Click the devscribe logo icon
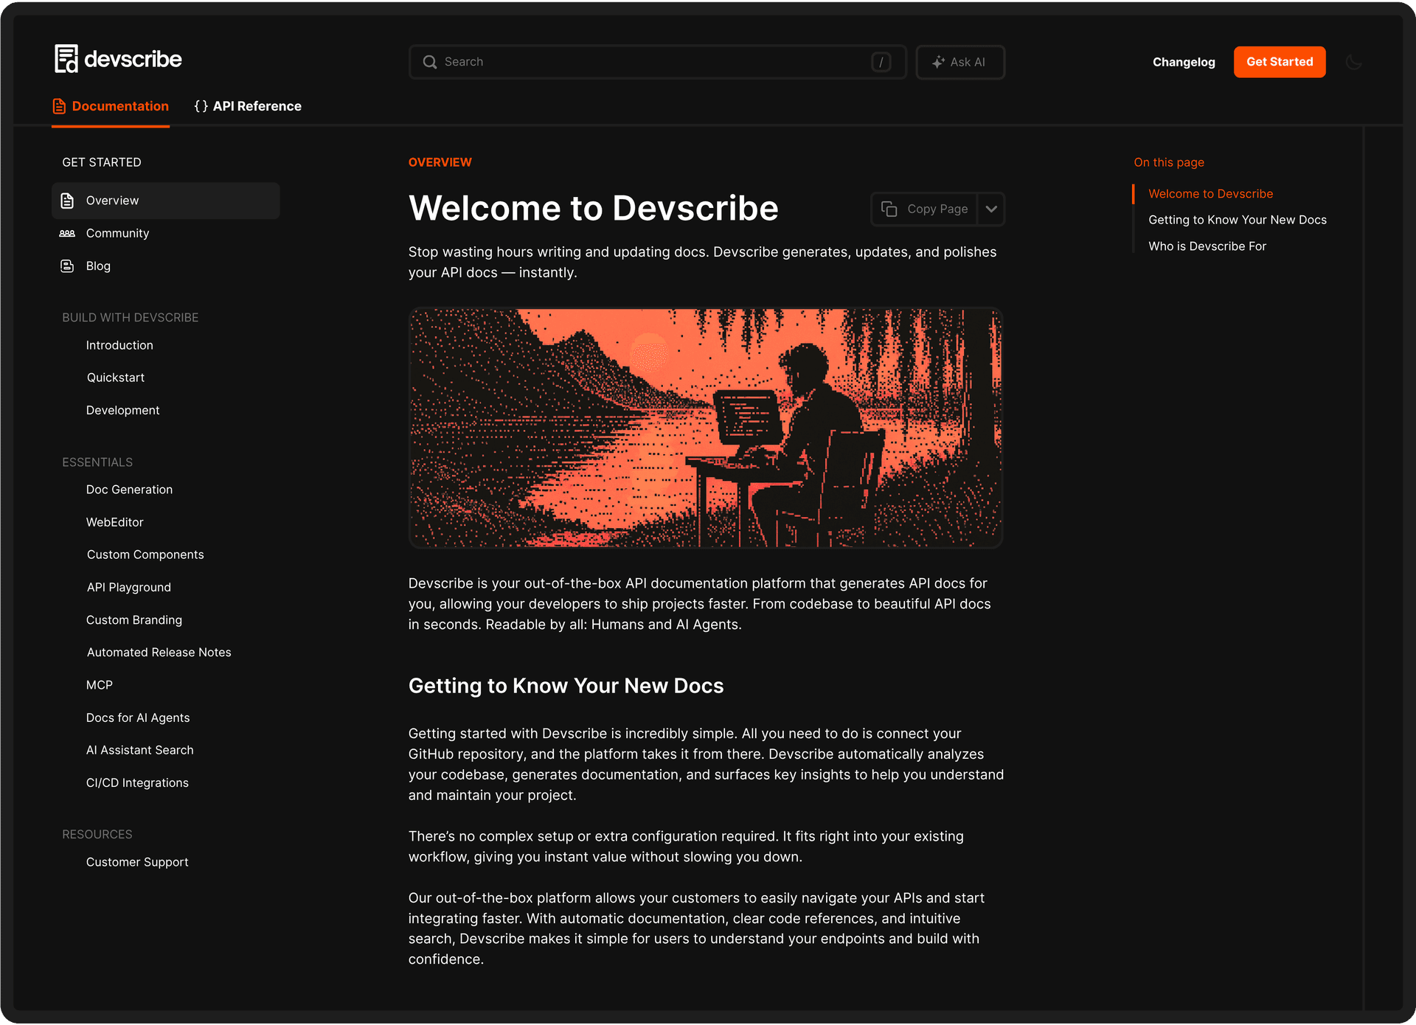This screenshot has height=1025, width=1416. click(65, 59)
